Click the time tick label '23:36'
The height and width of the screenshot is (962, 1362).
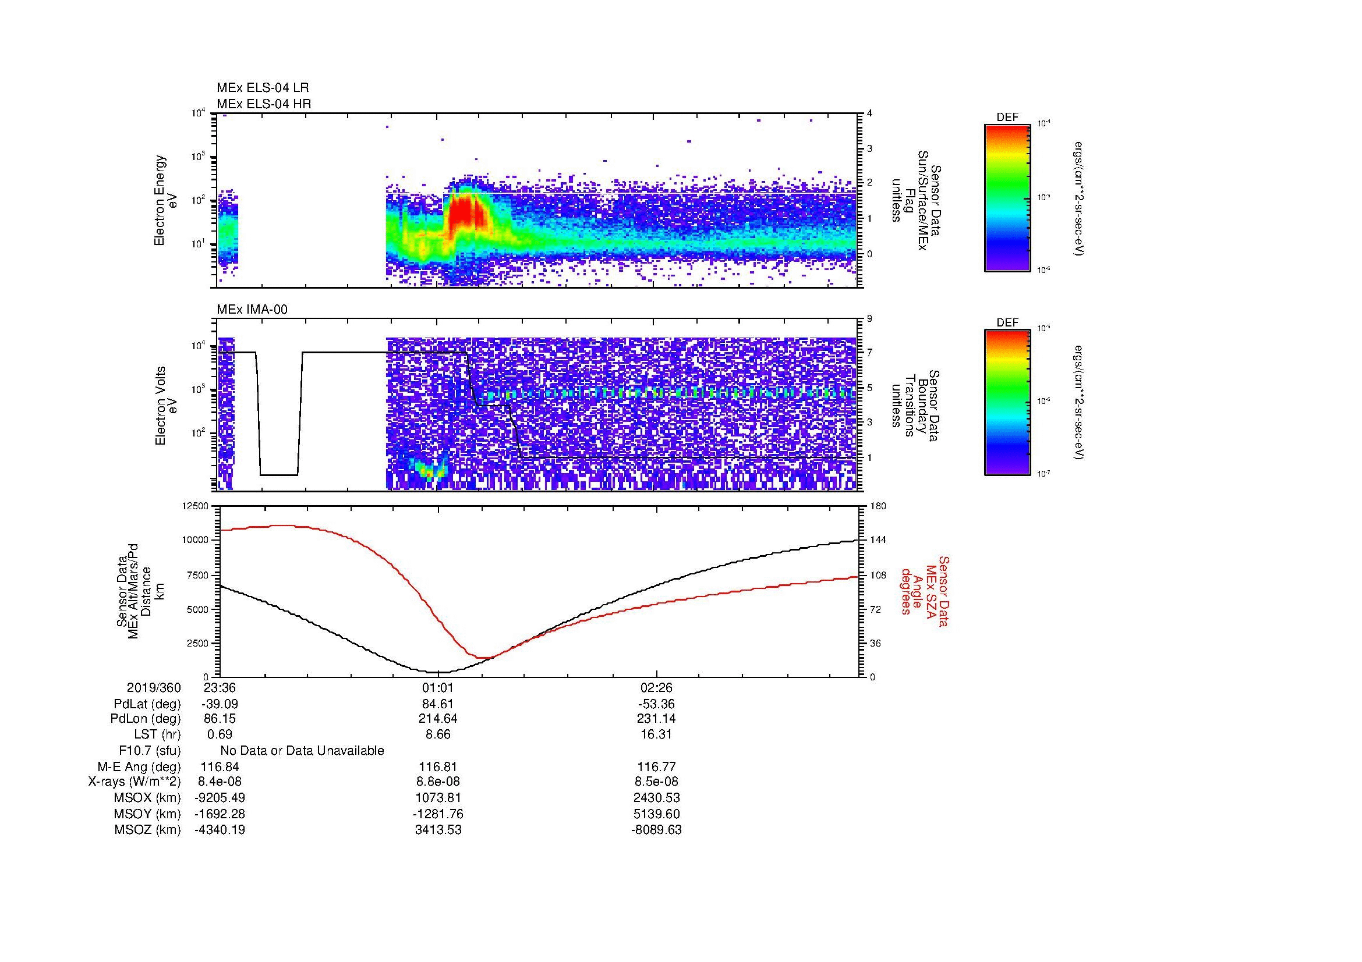tap(220, 687)
